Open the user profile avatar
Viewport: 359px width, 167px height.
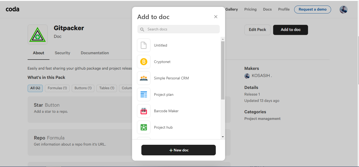click(343, 10)
